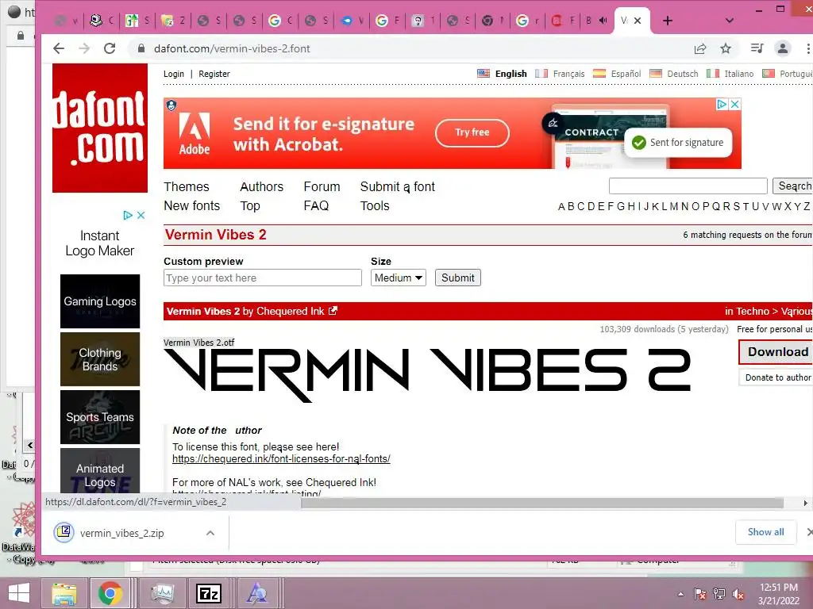Click Submit a font link
The width and height of the screenshot is (813, 609).
click(x=398, y=186)
